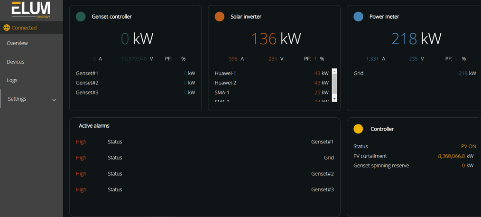481x217 pixels.
Task: Click the 0 kW genset power value
Action: pos(137,39)
